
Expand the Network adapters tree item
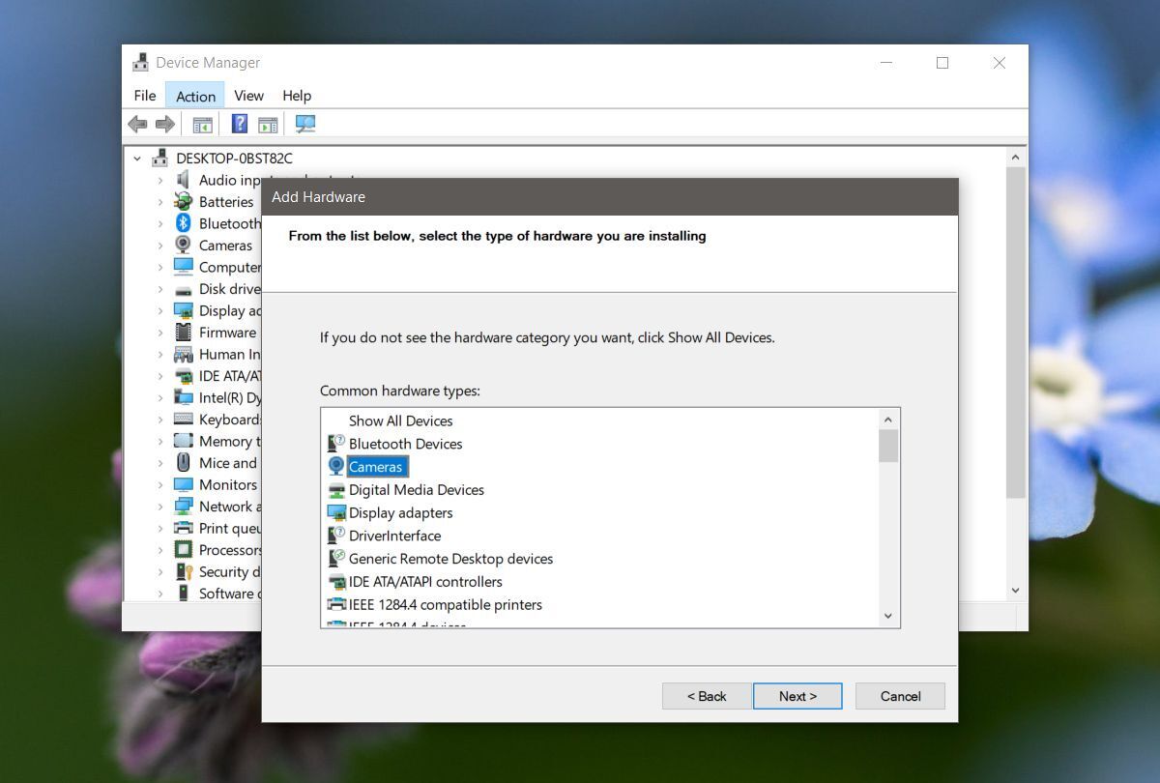162,506
